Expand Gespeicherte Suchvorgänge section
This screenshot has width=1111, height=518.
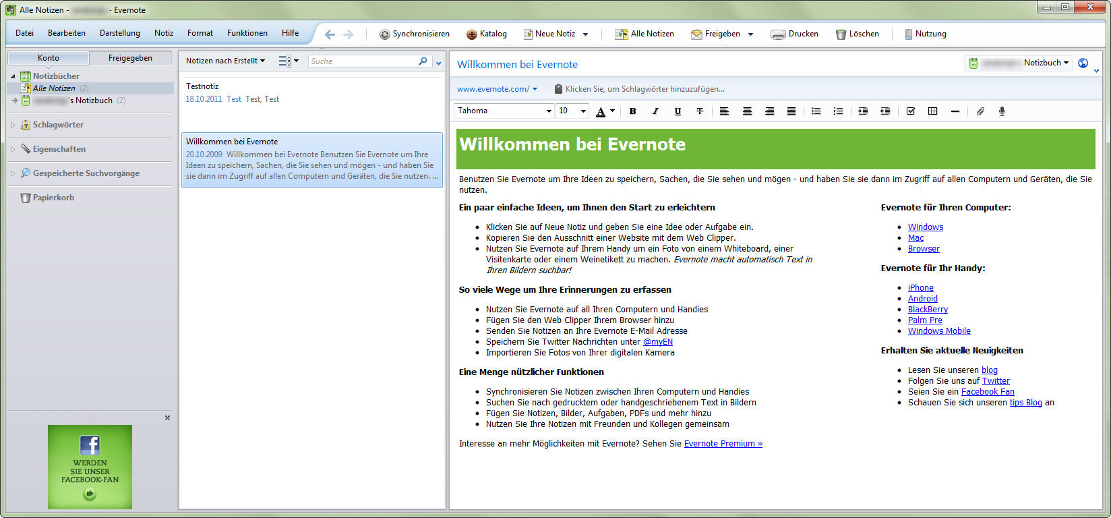click(13, 173)
